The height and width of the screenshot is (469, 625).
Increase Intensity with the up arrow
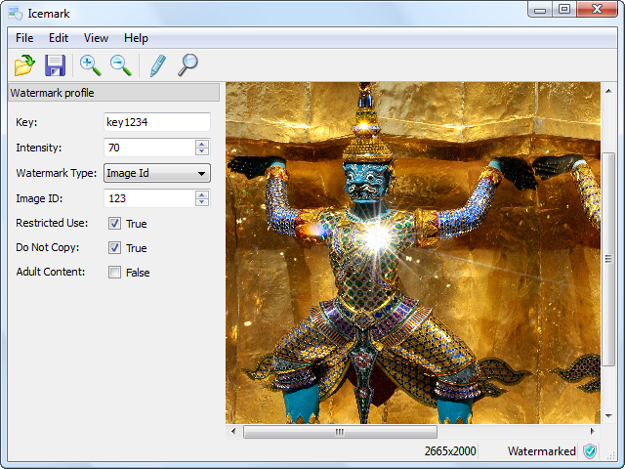point(202,144)
